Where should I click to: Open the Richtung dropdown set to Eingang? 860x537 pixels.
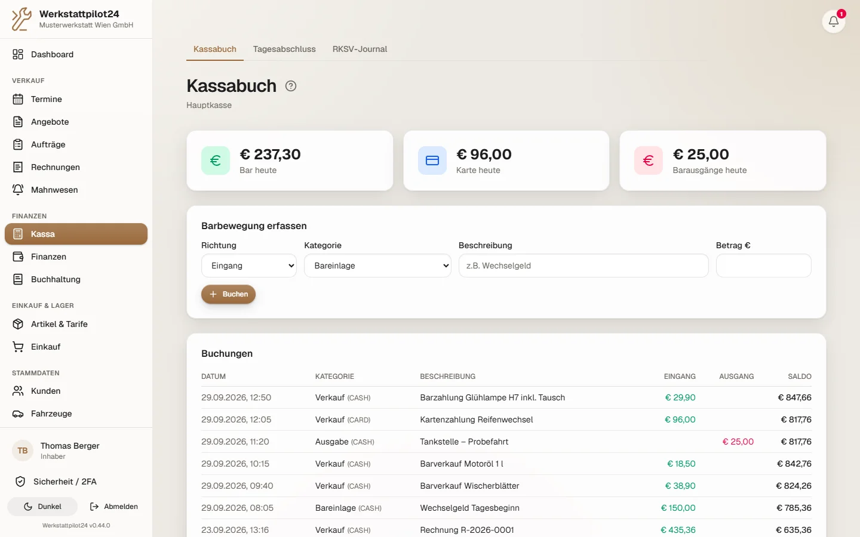point(249,266)
